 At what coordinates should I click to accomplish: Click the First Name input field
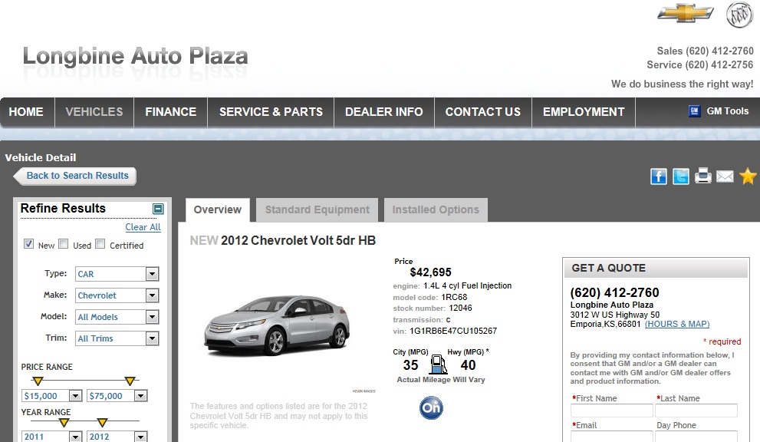point(611,411)
